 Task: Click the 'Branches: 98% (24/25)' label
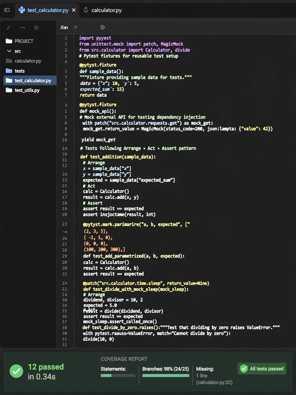click(166, 369)
